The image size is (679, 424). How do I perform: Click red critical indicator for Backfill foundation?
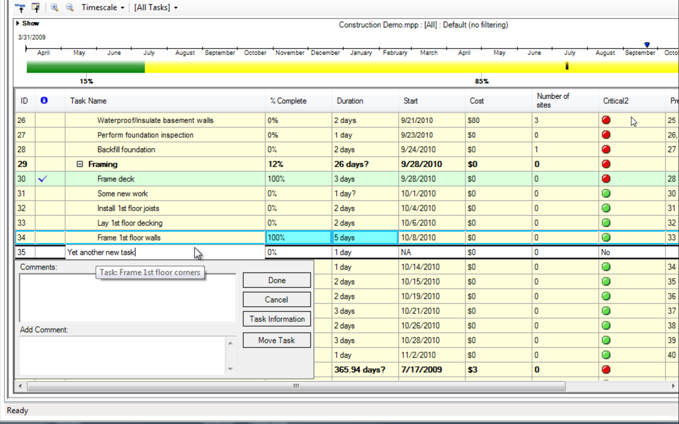pos(606,150)
